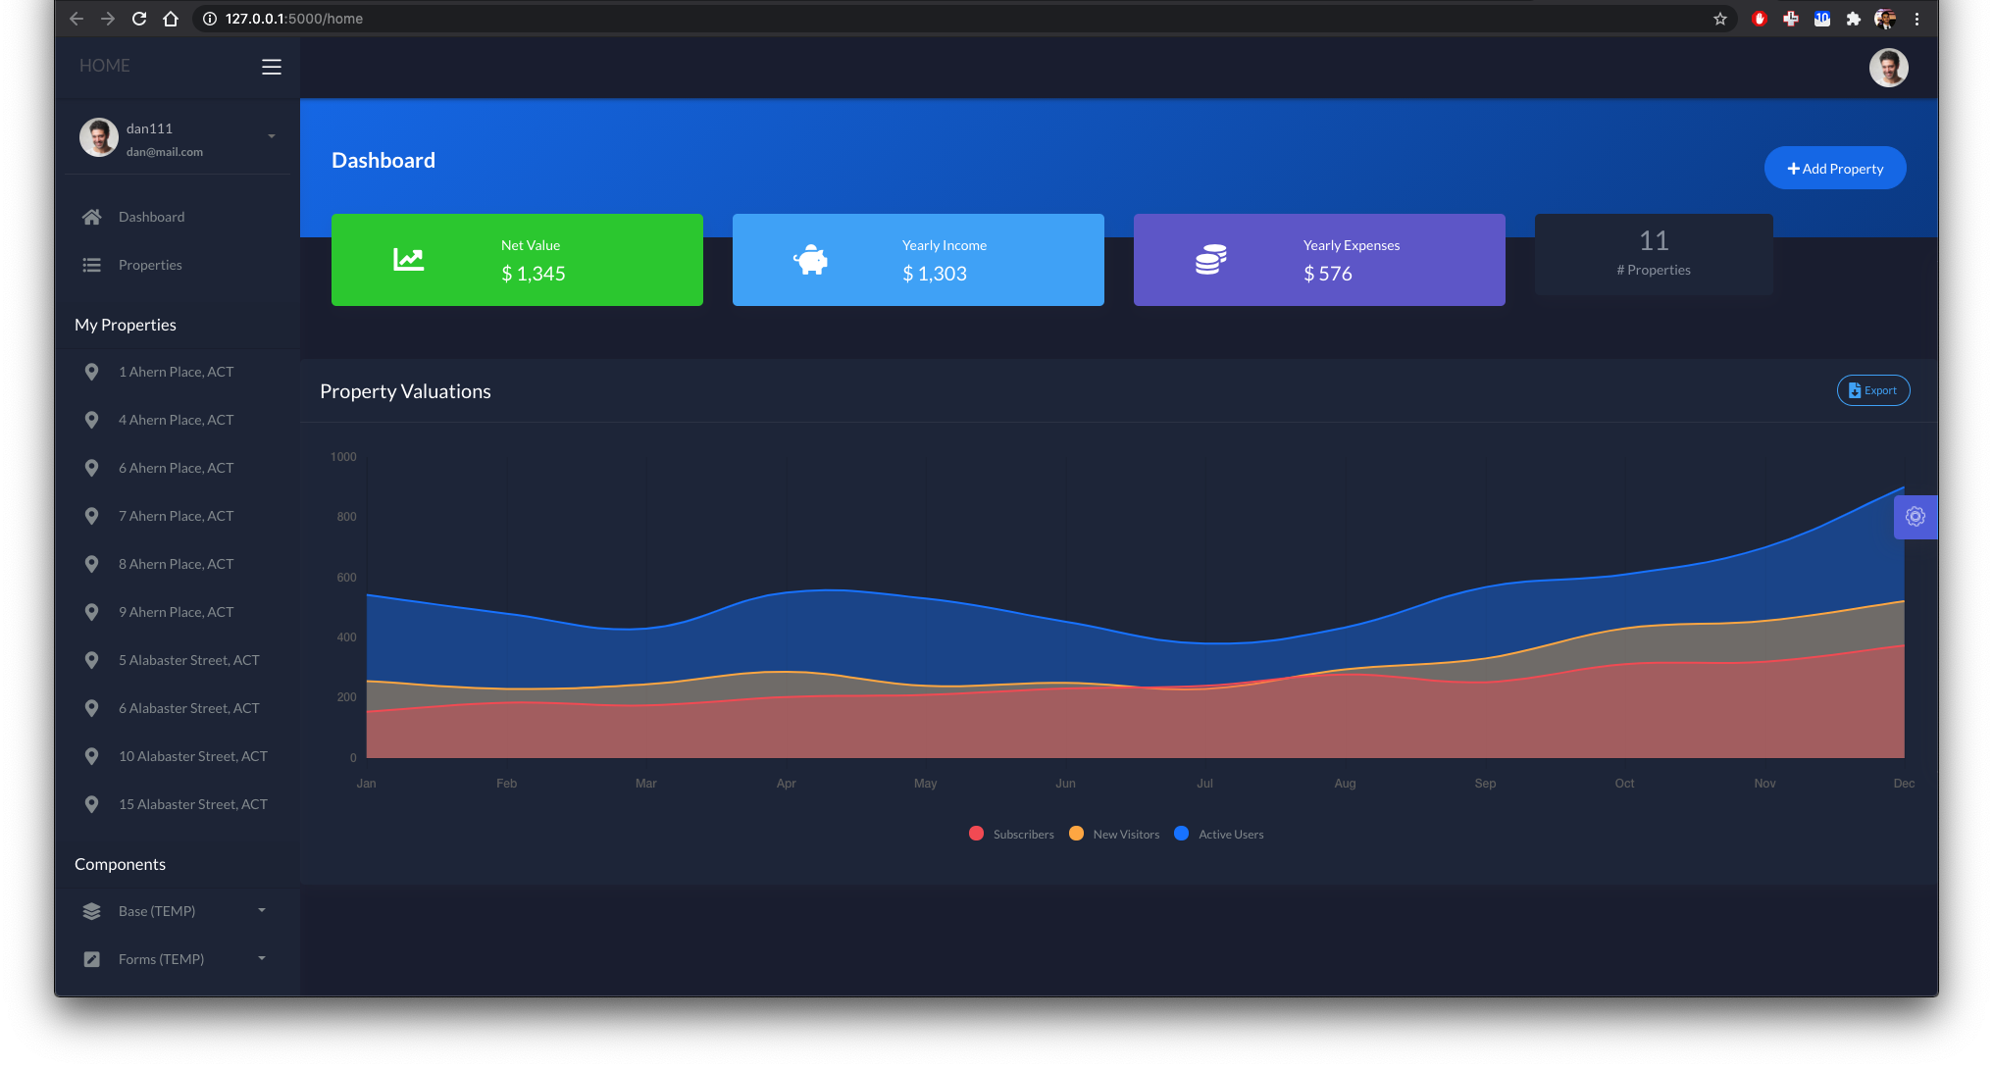The height and width of the screenshot is (1069, 1993).
Task: Click the hamburger menu icon beside HOME
Action: coord(272,67)
